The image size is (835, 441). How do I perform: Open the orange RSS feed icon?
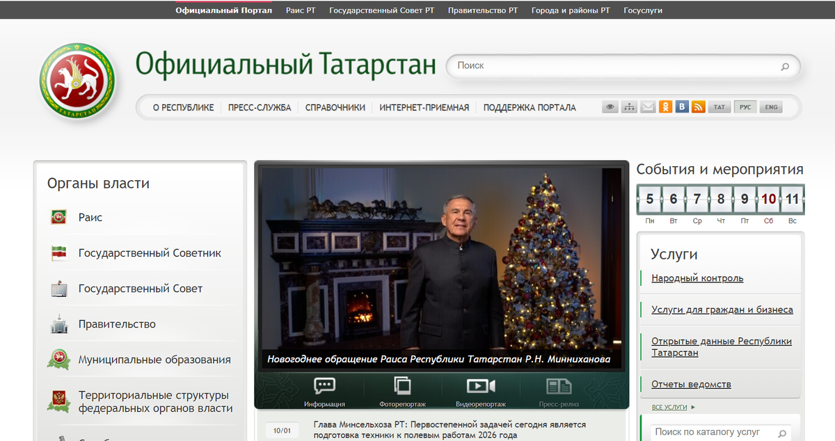[699, 107]
